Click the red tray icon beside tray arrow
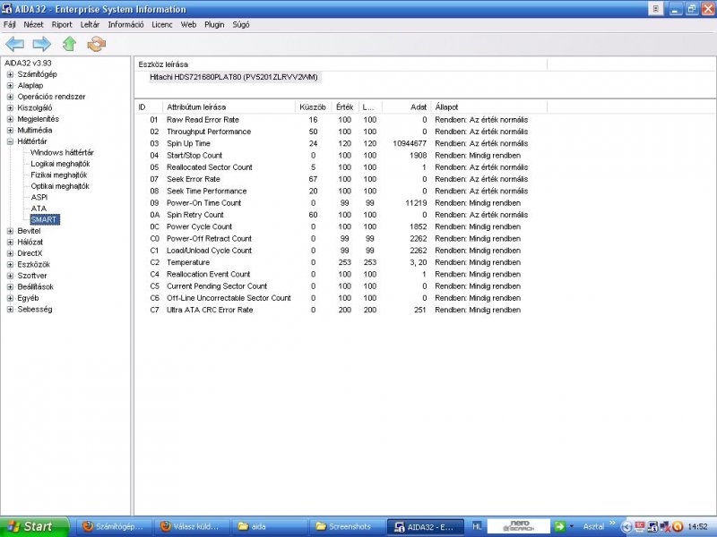 coord(639,527)
